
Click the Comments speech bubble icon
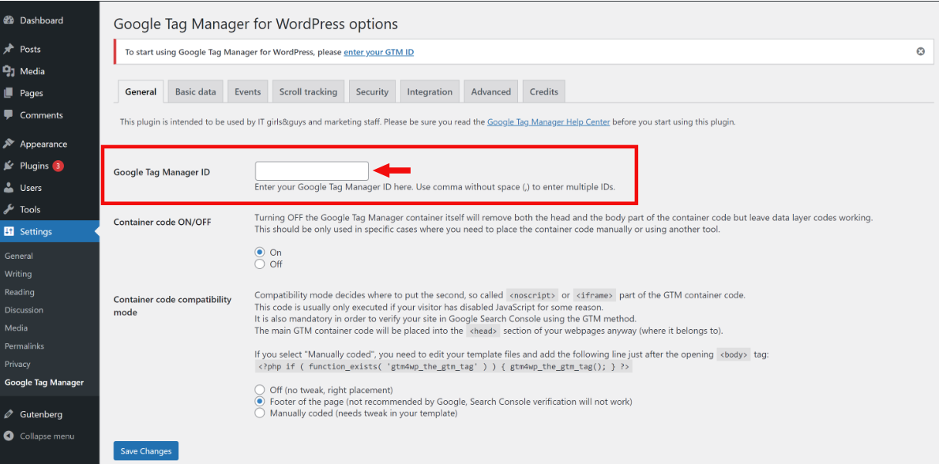tap(9, 115)
